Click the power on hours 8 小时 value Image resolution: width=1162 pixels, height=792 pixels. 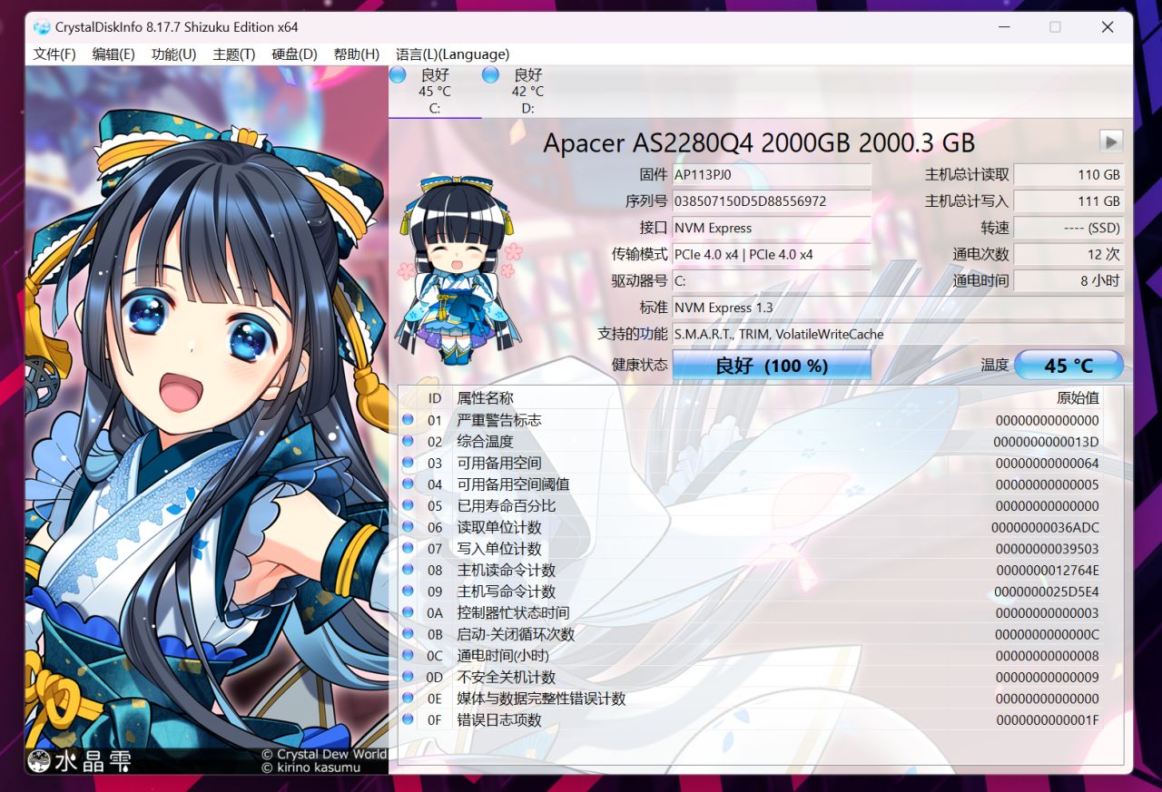click(x=1068, y=280)
